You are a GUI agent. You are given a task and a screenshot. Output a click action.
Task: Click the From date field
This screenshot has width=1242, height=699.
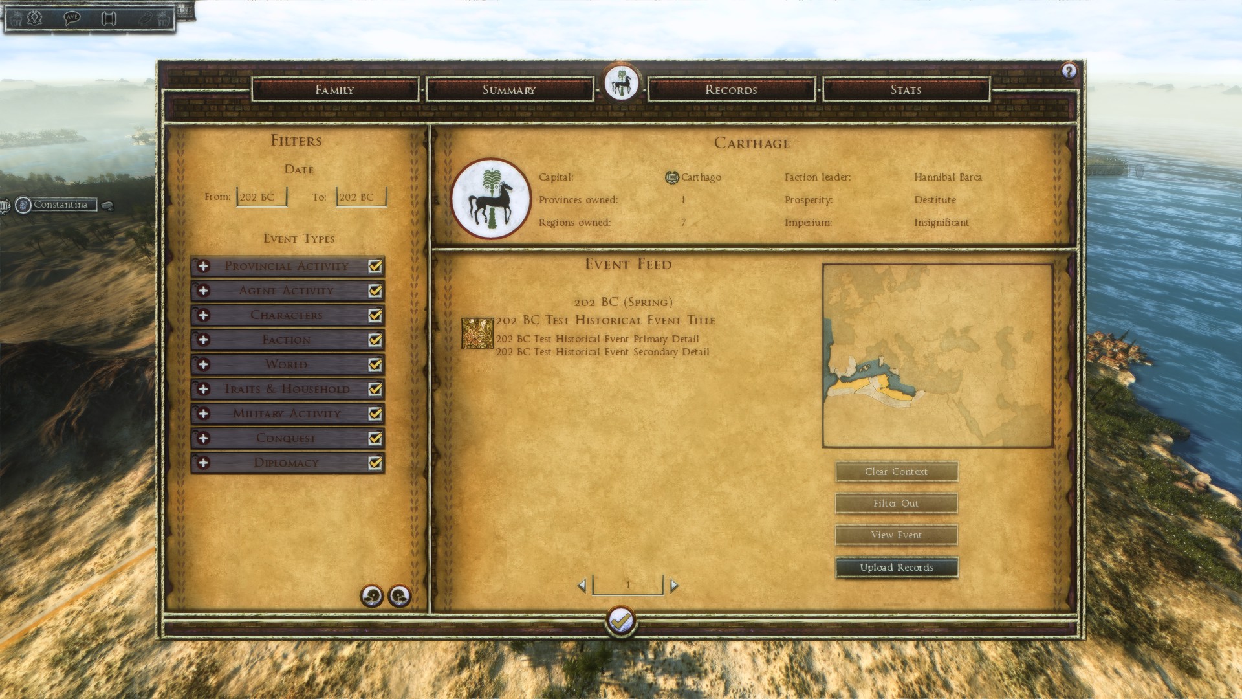coord(262,197)
